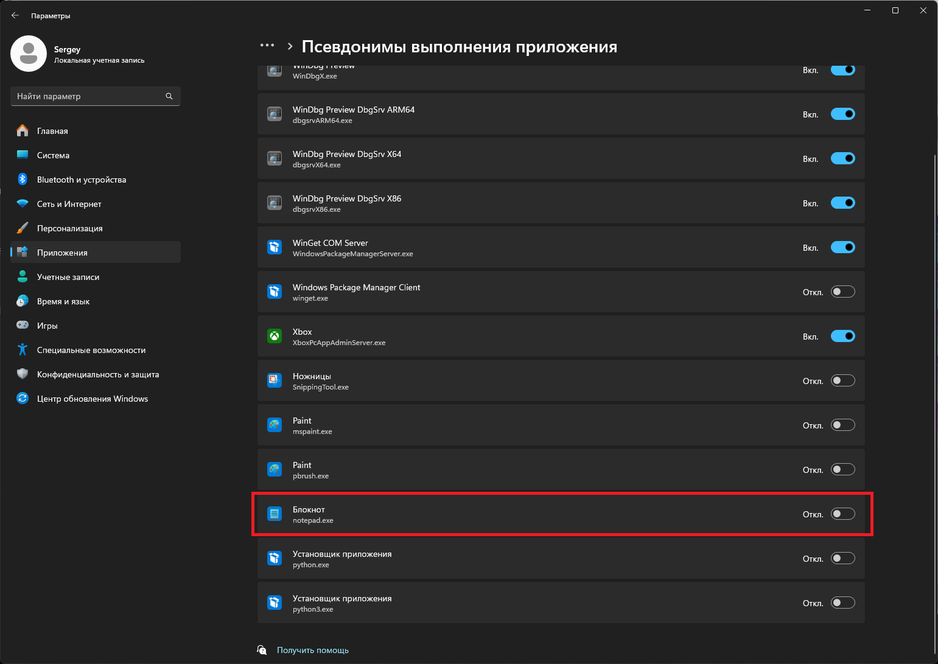The image size is (938, 664).
Task: Click the Блокнот app icon
Action: pos(275,514)
